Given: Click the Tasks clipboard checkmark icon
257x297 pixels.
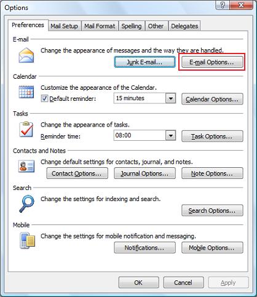Looking at the screenshot, I should [x=26, y=129].
